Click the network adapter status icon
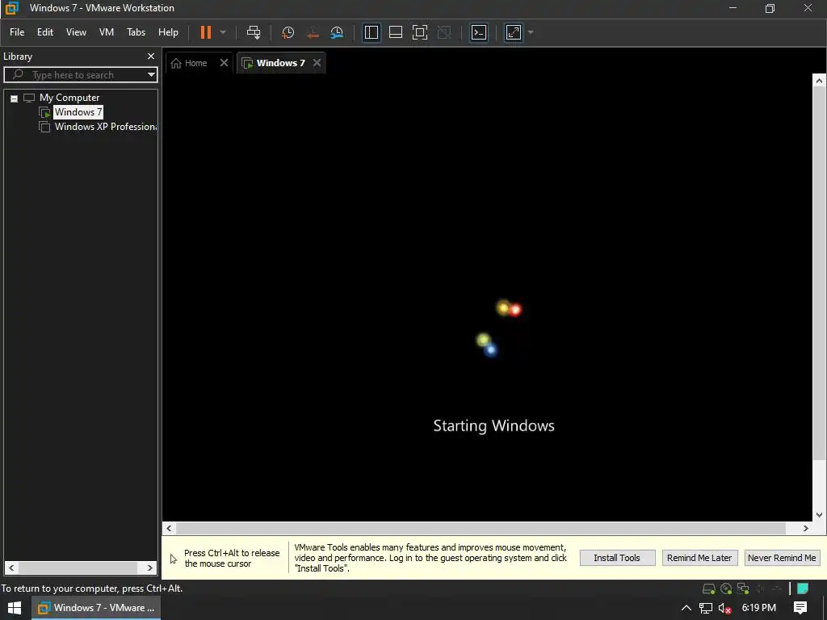The width and height of the screenshot is (827, 620). click(743, 589)
